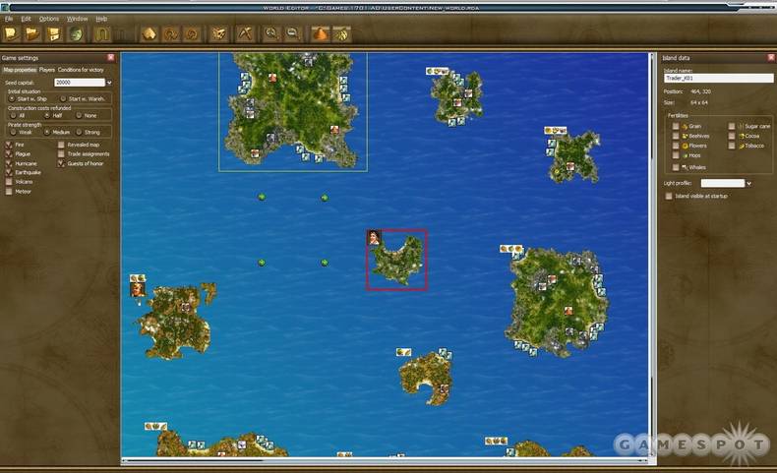Open the Light profile dropdown

748,183
